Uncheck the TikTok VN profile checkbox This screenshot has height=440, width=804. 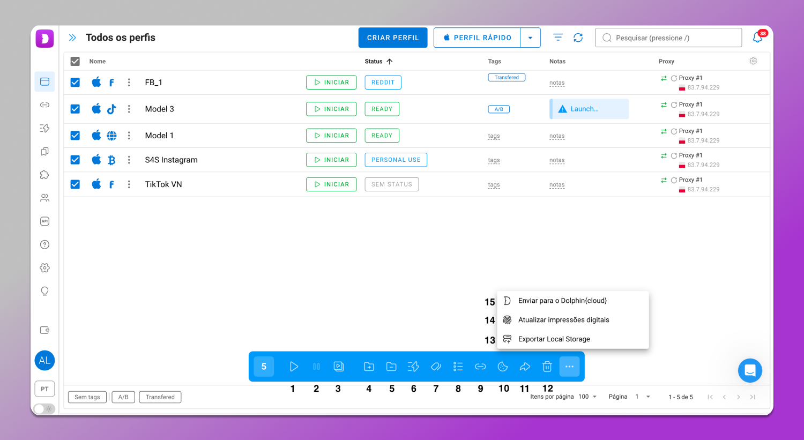pos(75,184)
